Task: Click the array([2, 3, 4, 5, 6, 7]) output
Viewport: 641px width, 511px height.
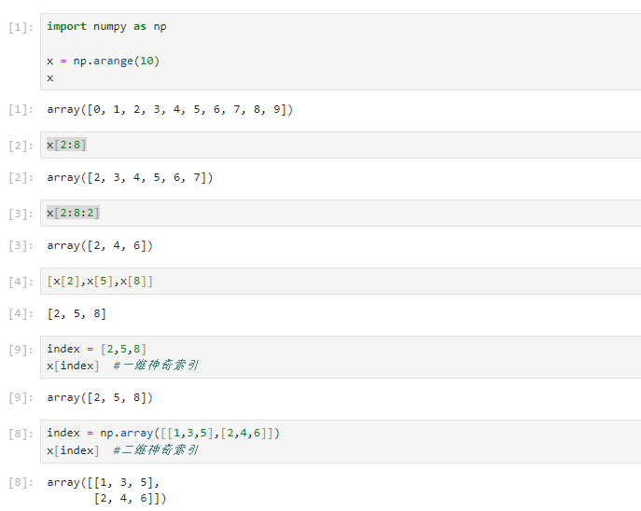Action: tap(130, 178)
